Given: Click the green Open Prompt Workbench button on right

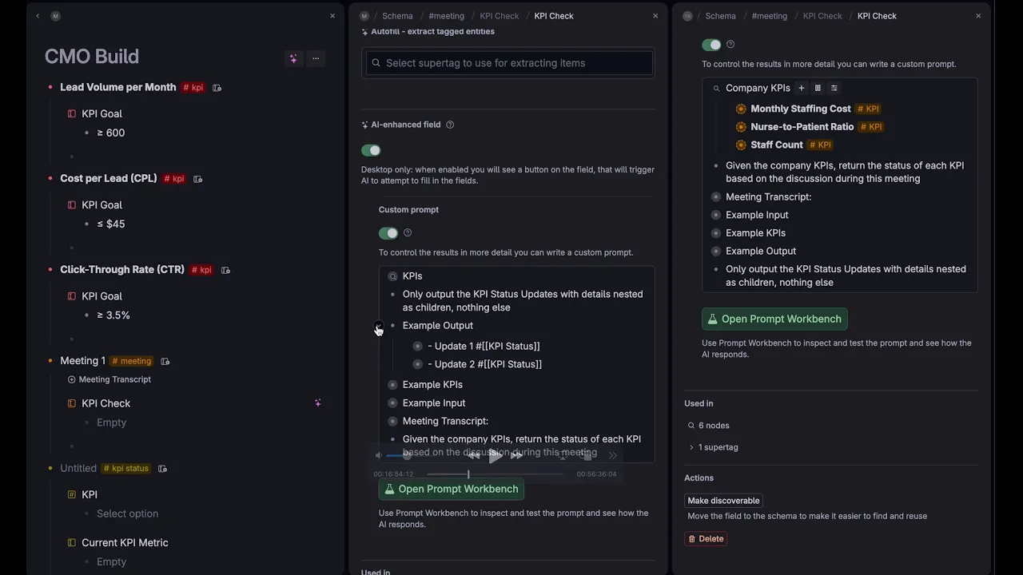Looking at the screenshot, I should pyautogui.click(x=774, y=319).
